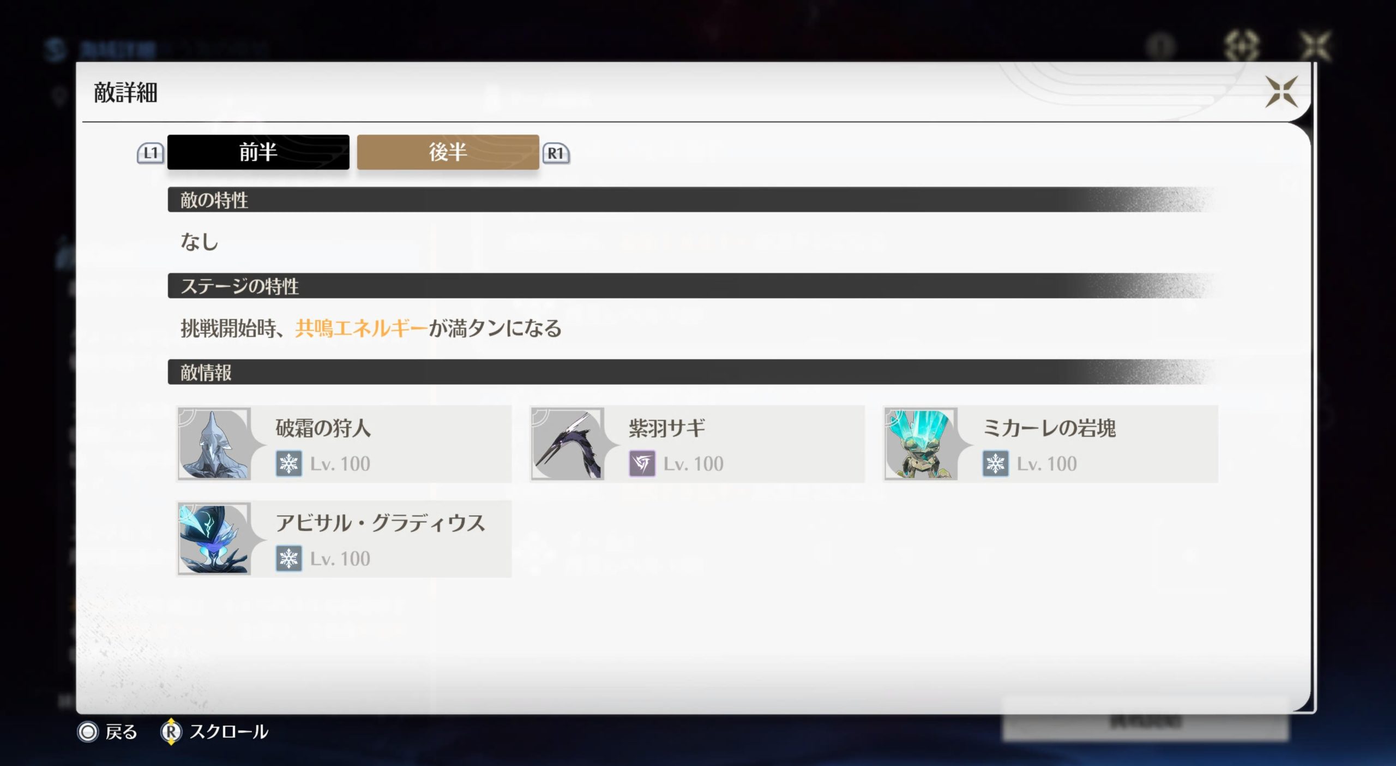Viewport: 1396px width, 766px height.
Task: Close the 敵詳細 panel with X
Action: (x=1281, y=92)
